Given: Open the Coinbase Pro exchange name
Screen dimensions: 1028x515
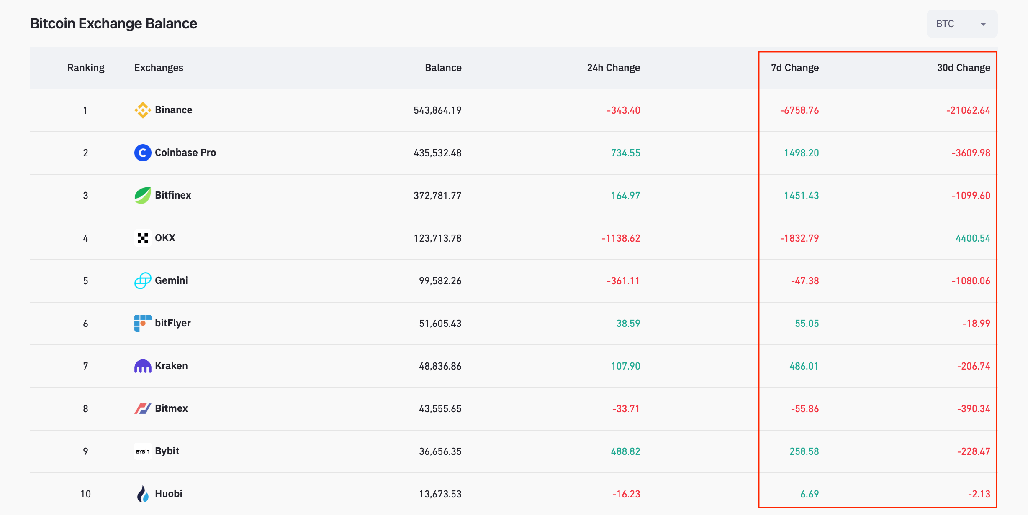Looking at the screenshot, I should (x=185, y=153).
